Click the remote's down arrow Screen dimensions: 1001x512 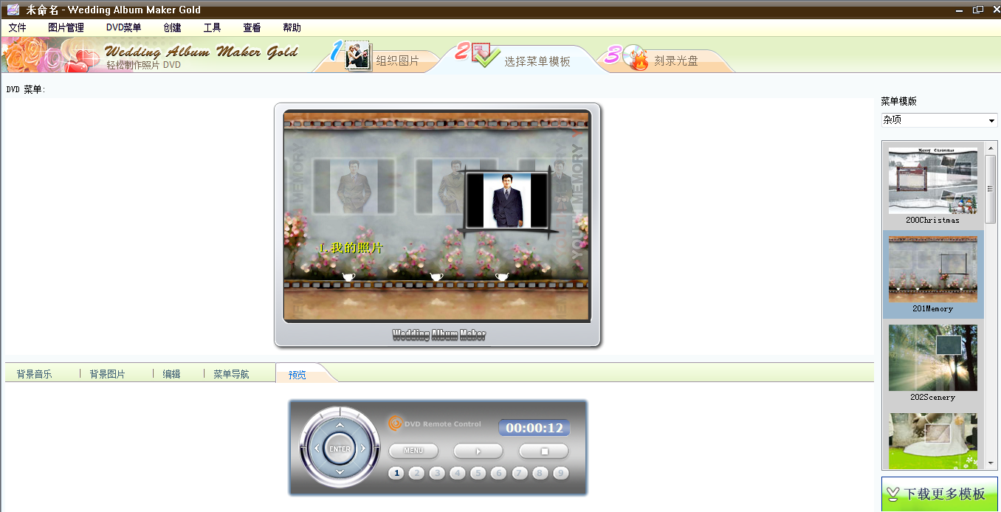click(x=340, y=472)
